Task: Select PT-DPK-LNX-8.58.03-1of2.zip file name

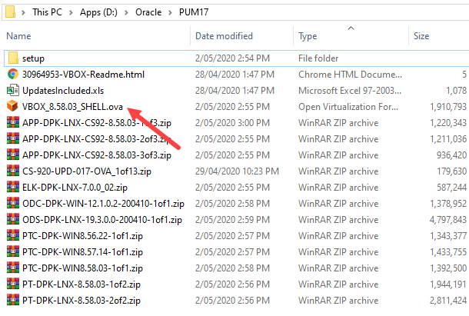Action: (81, 284)
